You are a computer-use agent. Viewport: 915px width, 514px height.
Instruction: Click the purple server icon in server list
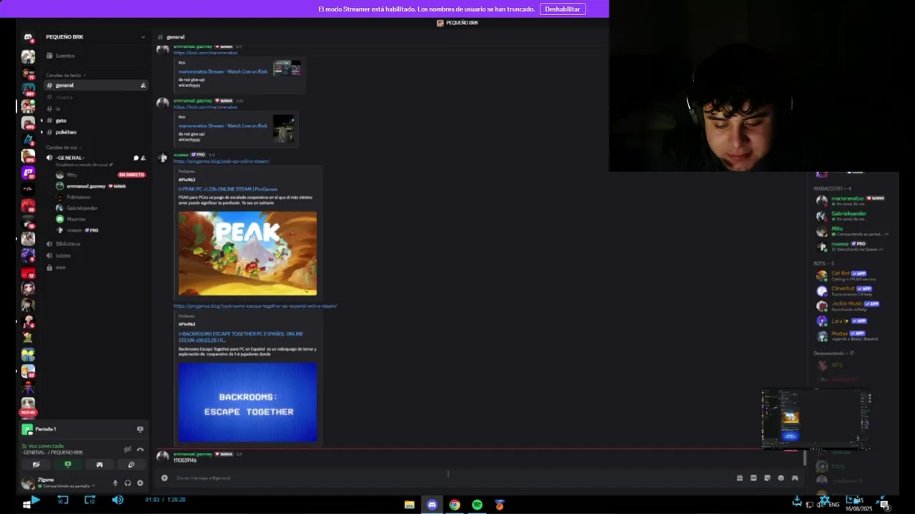coord(28,172)
